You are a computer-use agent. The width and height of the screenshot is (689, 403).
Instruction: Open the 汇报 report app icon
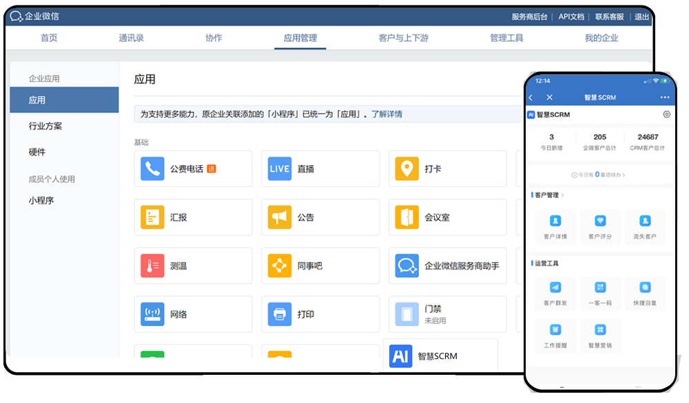coord(152,217)
